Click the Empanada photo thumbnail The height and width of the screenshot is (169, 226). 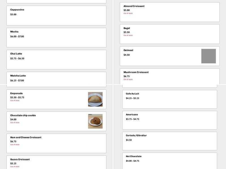click(x=95, y=99)
